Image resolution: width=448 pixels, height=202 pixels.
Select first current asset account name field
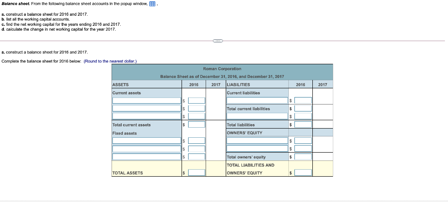[x=147, y=101]
